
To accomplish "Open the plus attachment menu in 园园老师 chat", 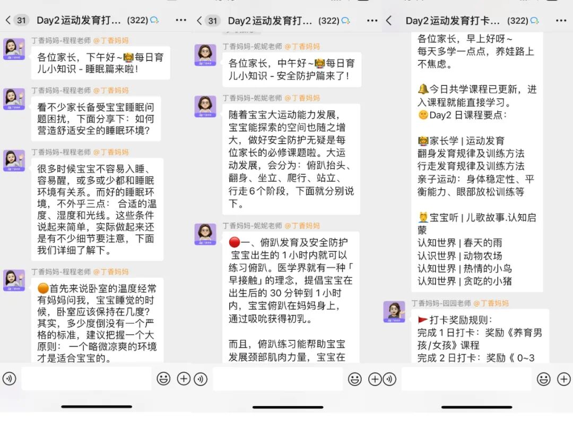I will (x=563, y=379).
